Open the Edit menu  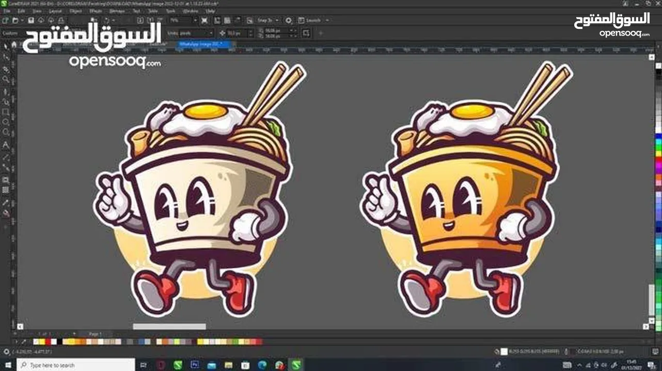tap(22, 11)
